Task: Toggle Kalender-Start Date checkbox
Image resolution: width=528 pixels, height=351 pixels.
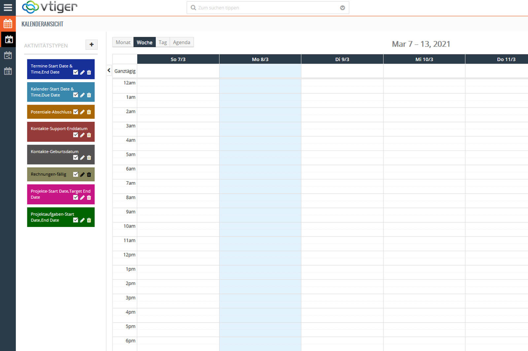Action: click(76, 95)
